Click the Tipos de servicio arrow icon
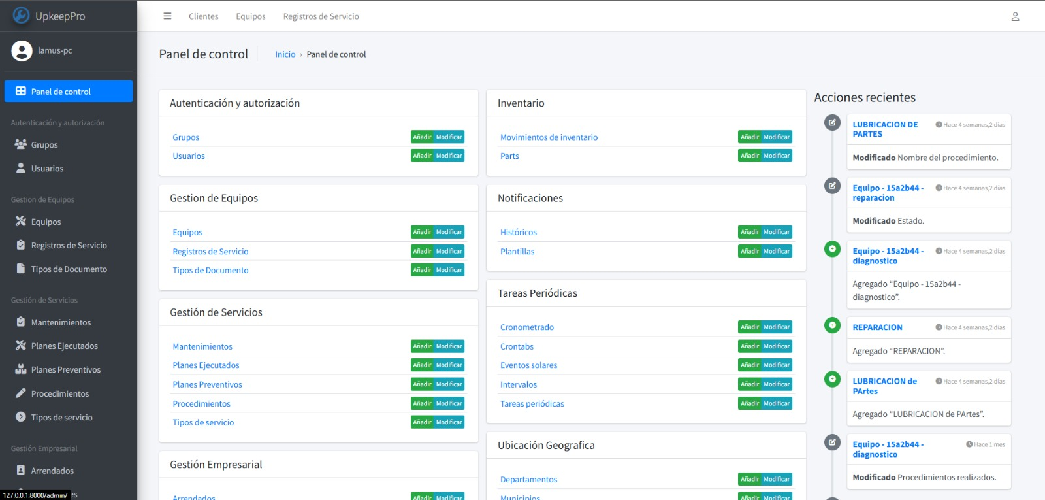The image size is (1045, 500). 21,417
